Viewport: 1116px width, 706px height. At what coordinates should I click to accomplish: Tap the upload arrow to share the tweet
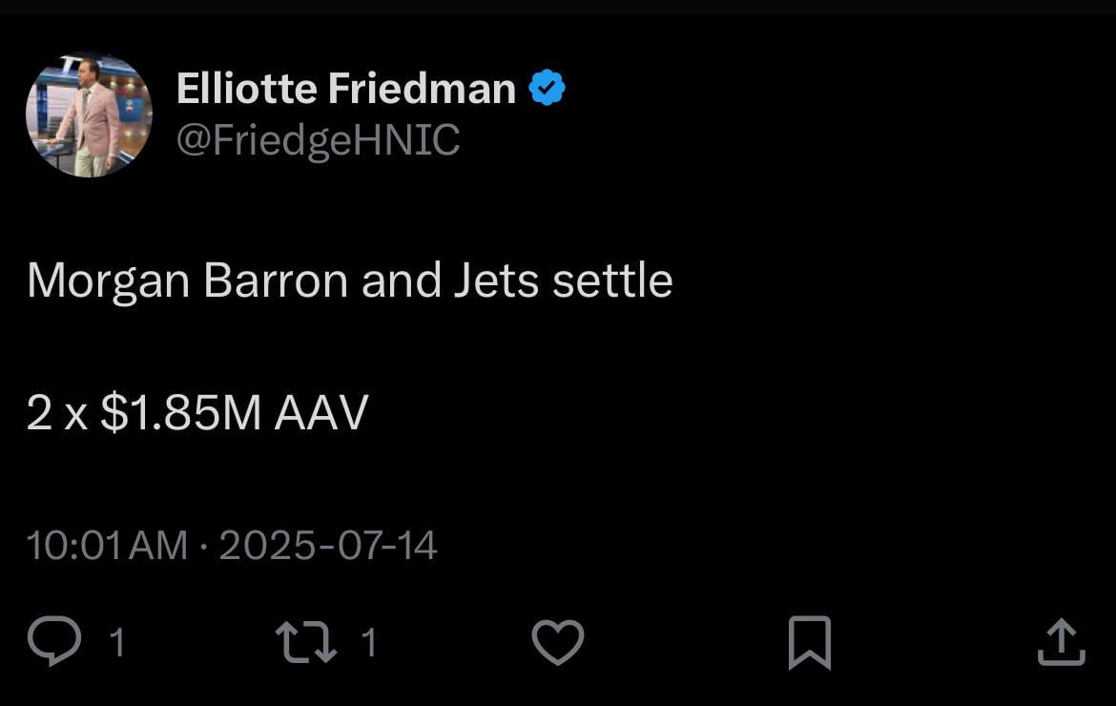[1062, 640]
